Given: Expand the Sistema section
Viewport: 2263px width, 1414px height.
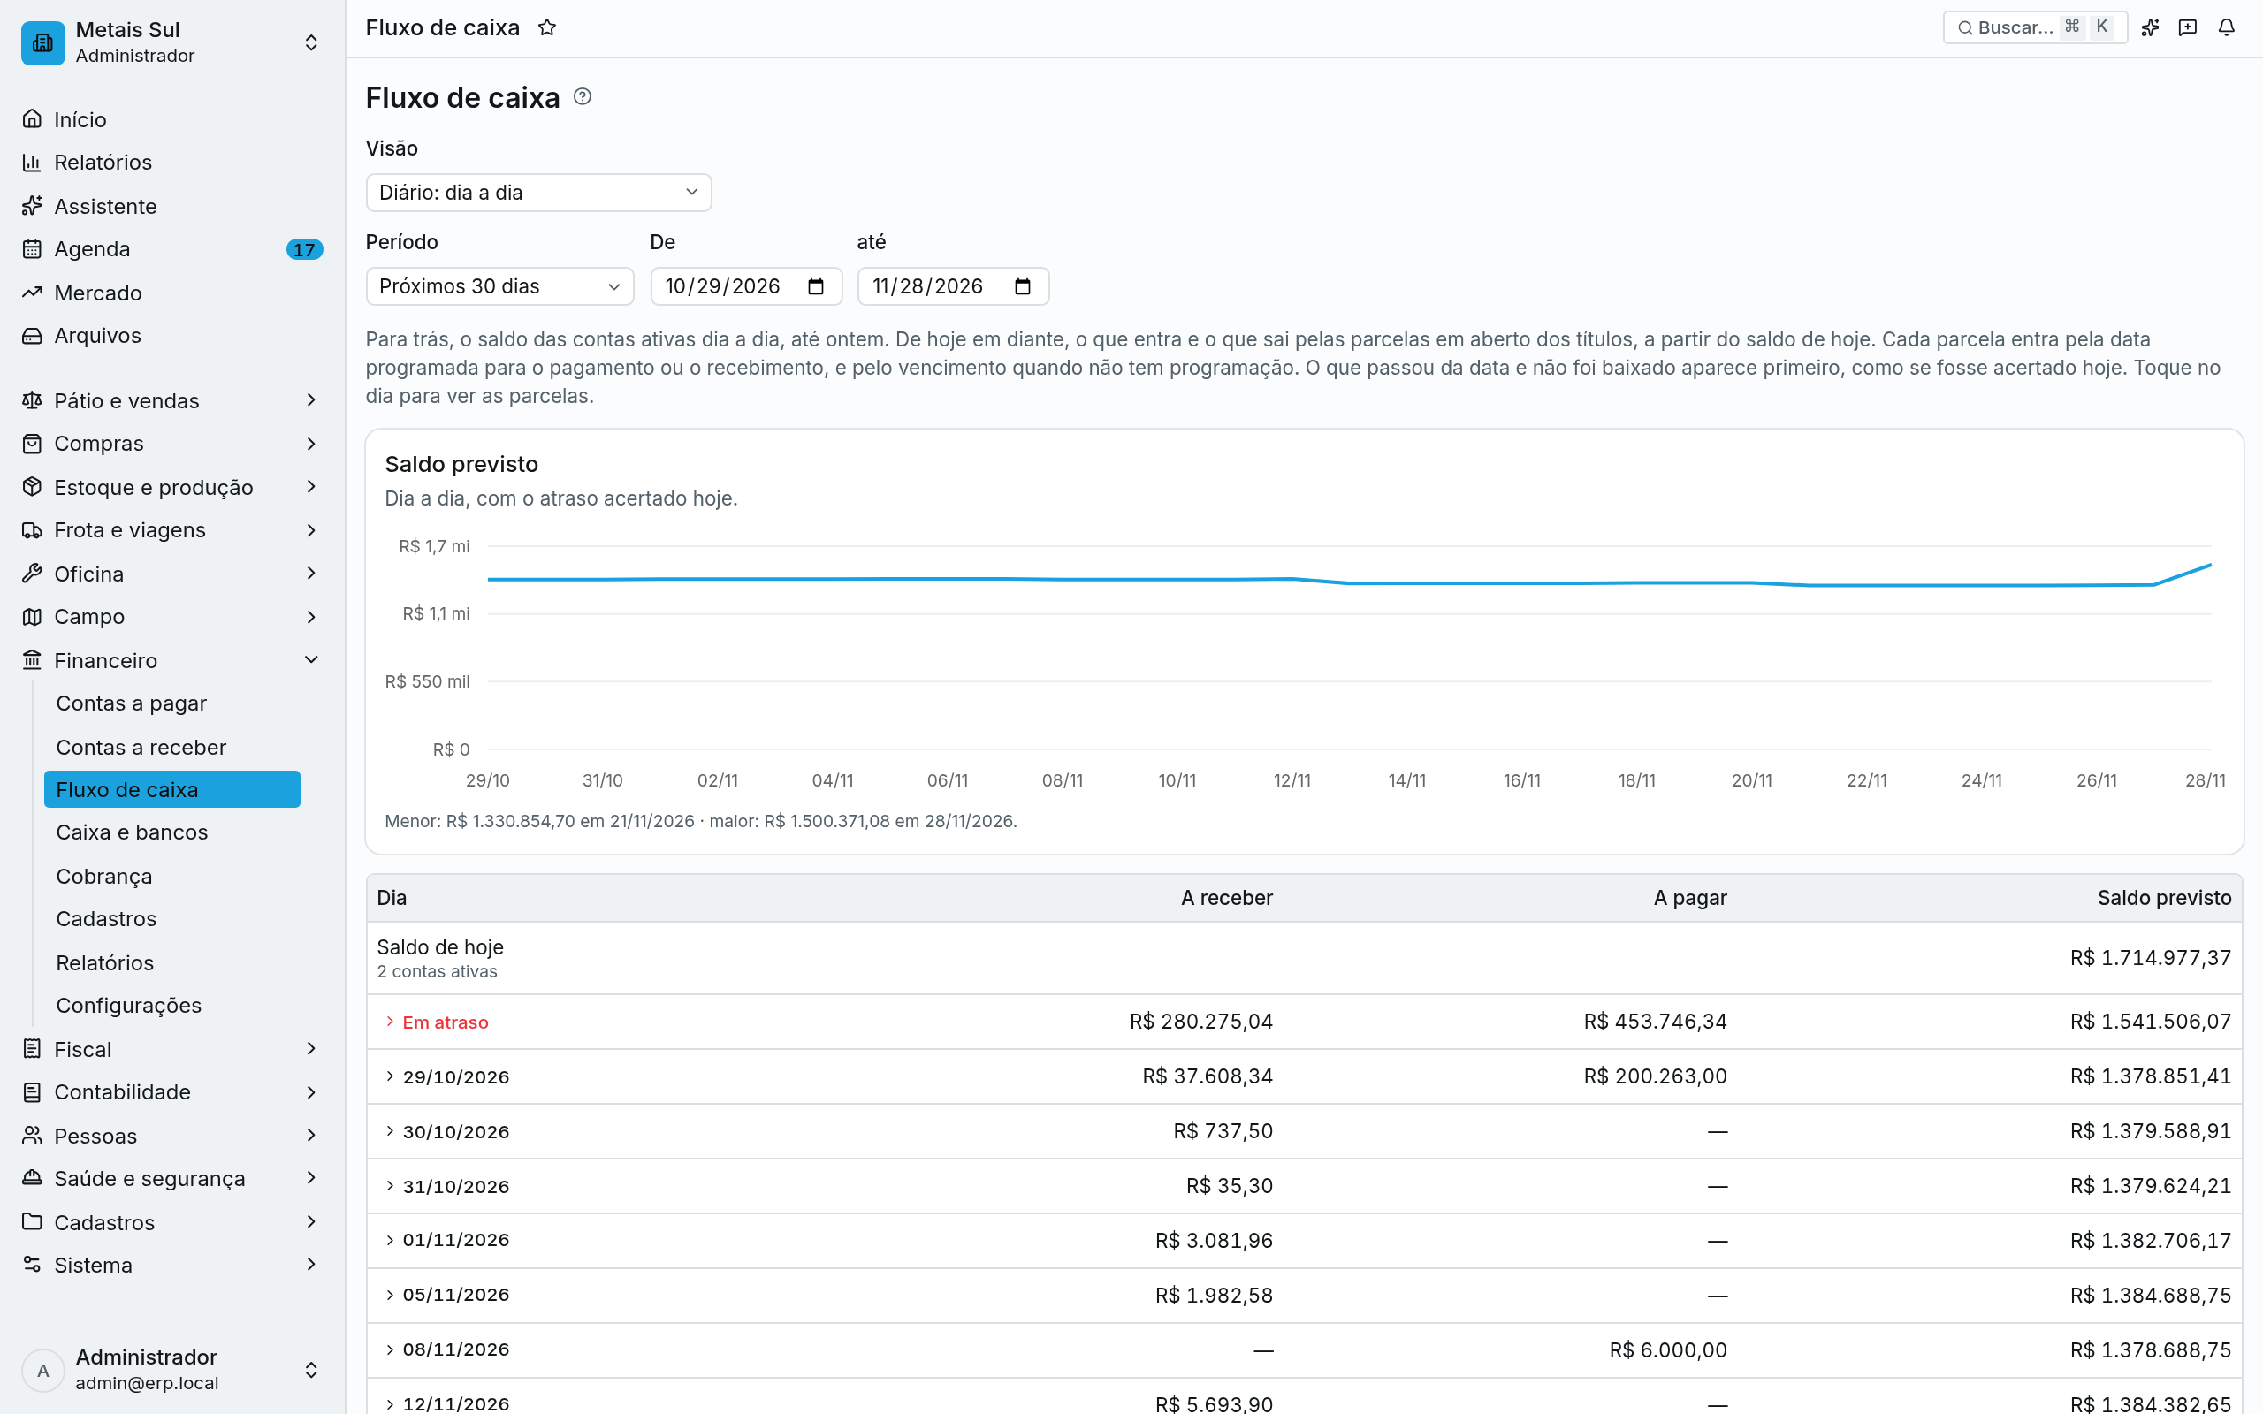Looking at the screenshot, I should coord(173,1266).
